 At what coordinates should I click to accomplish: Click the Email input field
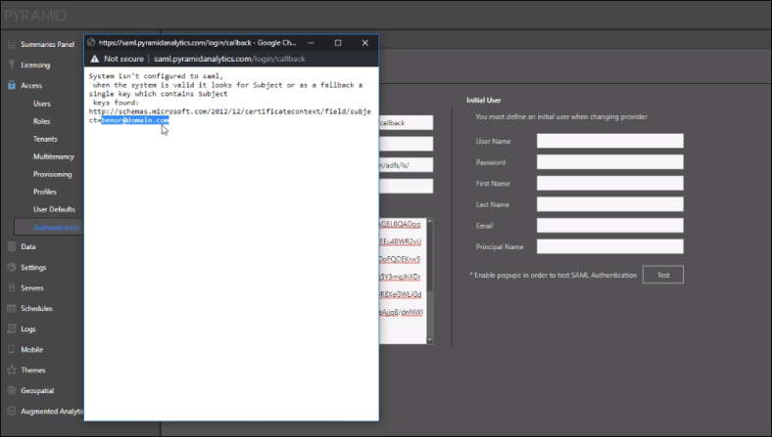point(610,226)
